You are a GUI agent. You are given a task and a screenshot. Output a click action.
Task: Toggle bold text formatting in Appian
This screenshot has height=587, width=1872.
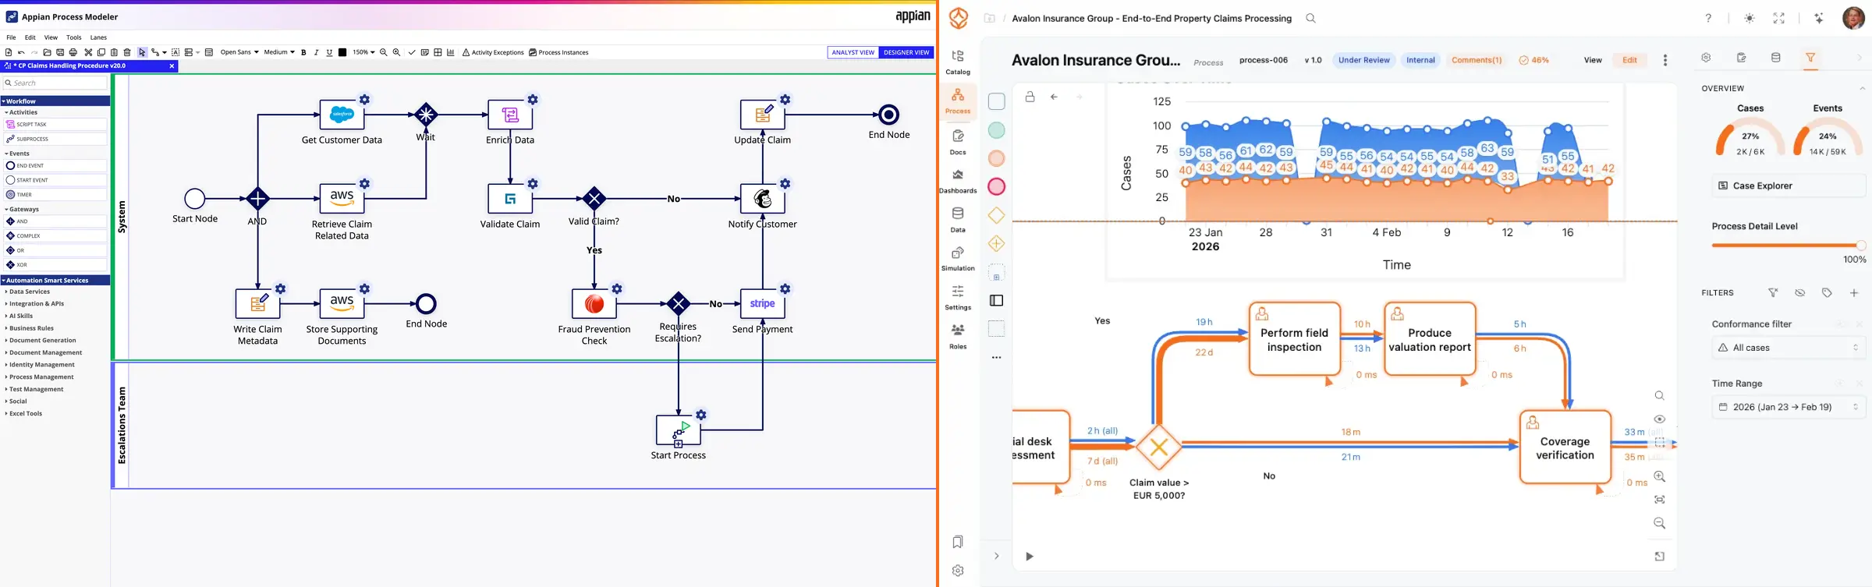click(303, 53)
